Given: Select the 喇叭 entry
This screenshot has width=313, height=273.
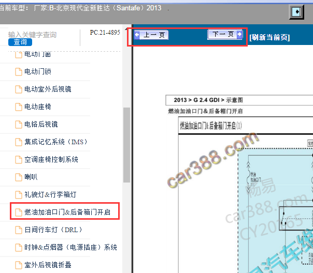Looking at the screenshot, I should 31,177.
